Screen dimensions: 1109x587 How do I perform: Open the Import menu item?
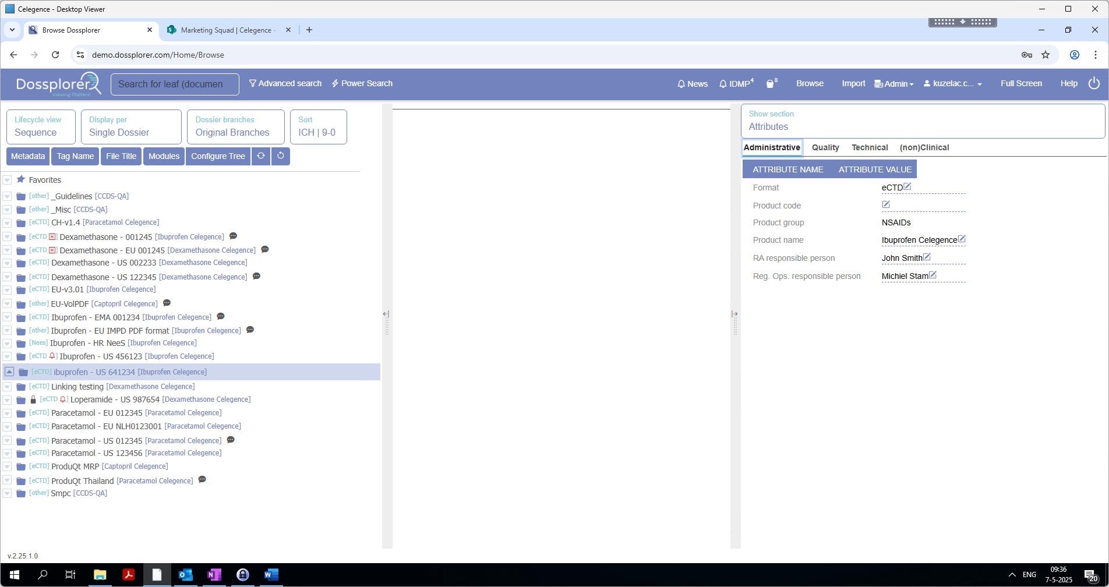[853, 84]
